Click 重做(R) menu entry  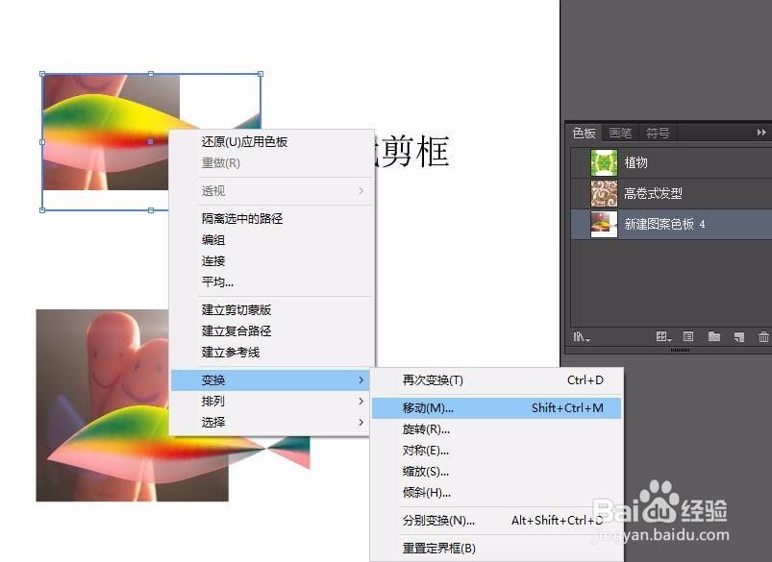272,163
